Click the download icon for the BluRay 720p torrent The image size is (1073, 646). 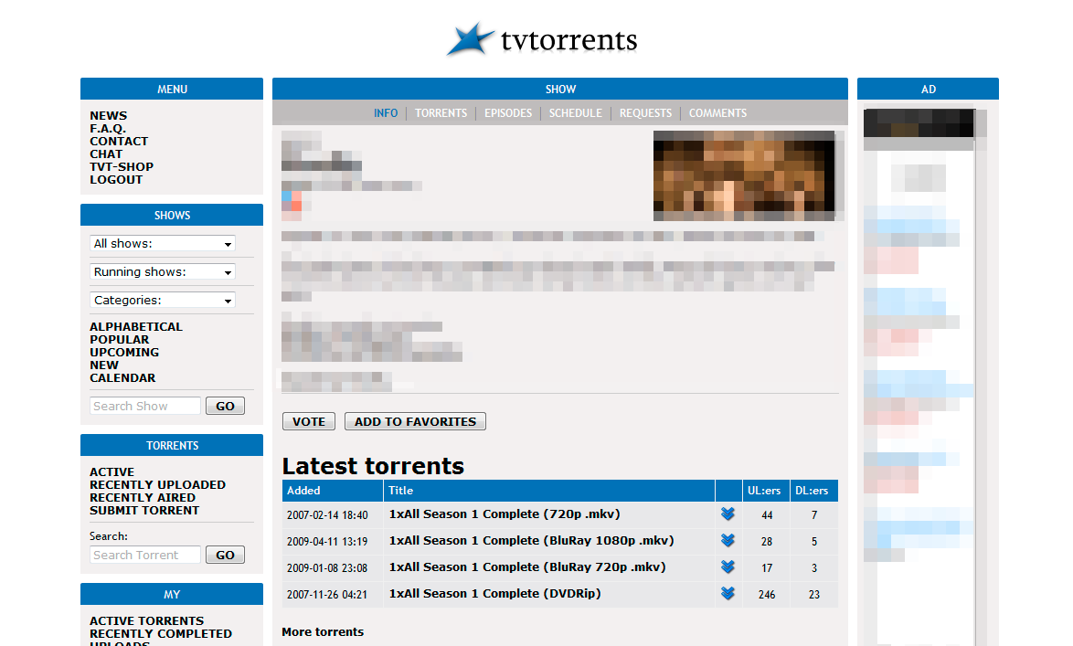(728, 567)
